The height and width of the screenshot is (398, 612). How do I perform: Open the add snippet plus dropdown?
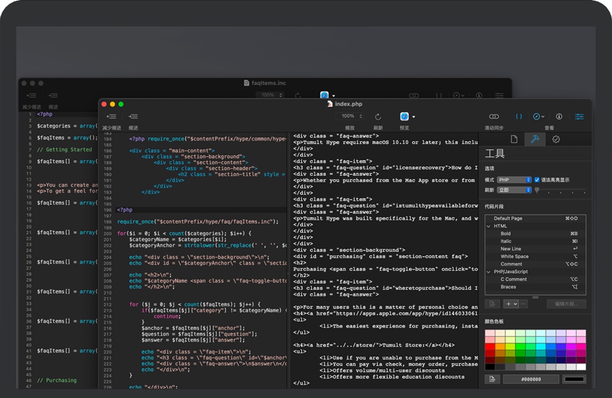click(x=510, y=304)
